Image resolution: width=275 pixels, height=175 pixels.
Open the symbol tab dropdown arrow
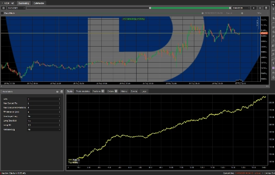pyautogui.click(x=2, y=3)
